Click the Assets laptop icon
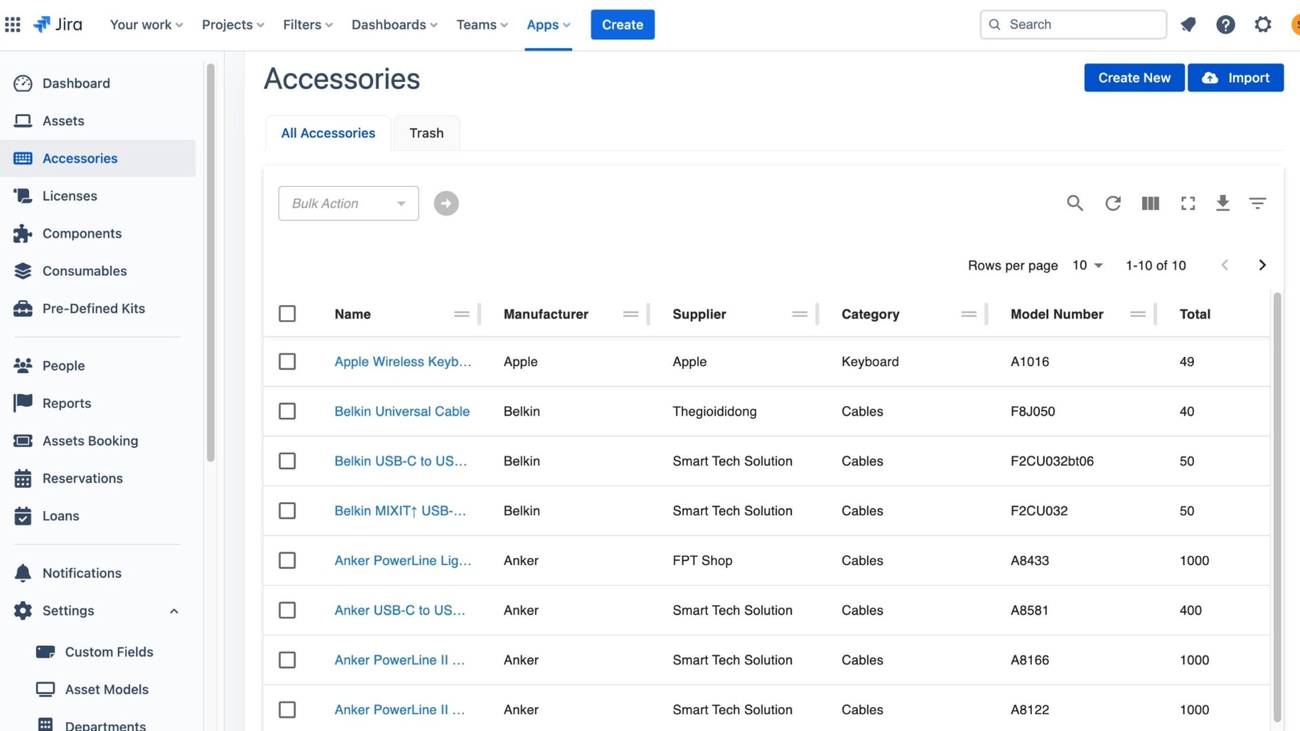Screen dimensions: 1300x731 pos(23,120)
